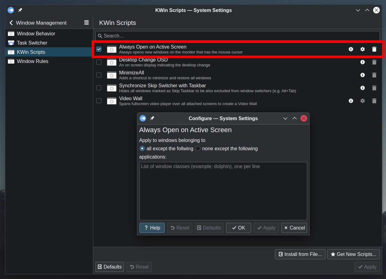The height and width of the screenshot is (279, 386).
Task: Click the Desktop Change OSD script icon
Action: (112, 62)
